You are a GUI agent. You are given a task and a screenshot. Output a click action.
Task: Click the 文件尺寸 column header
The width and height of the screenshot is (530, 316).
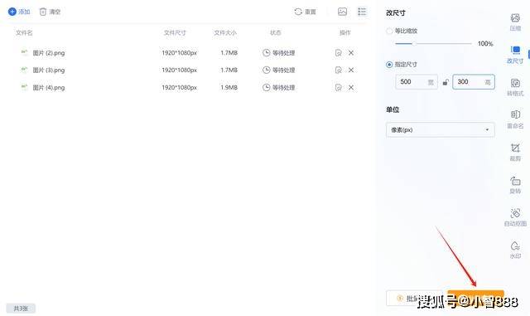[x=175, y=33]
